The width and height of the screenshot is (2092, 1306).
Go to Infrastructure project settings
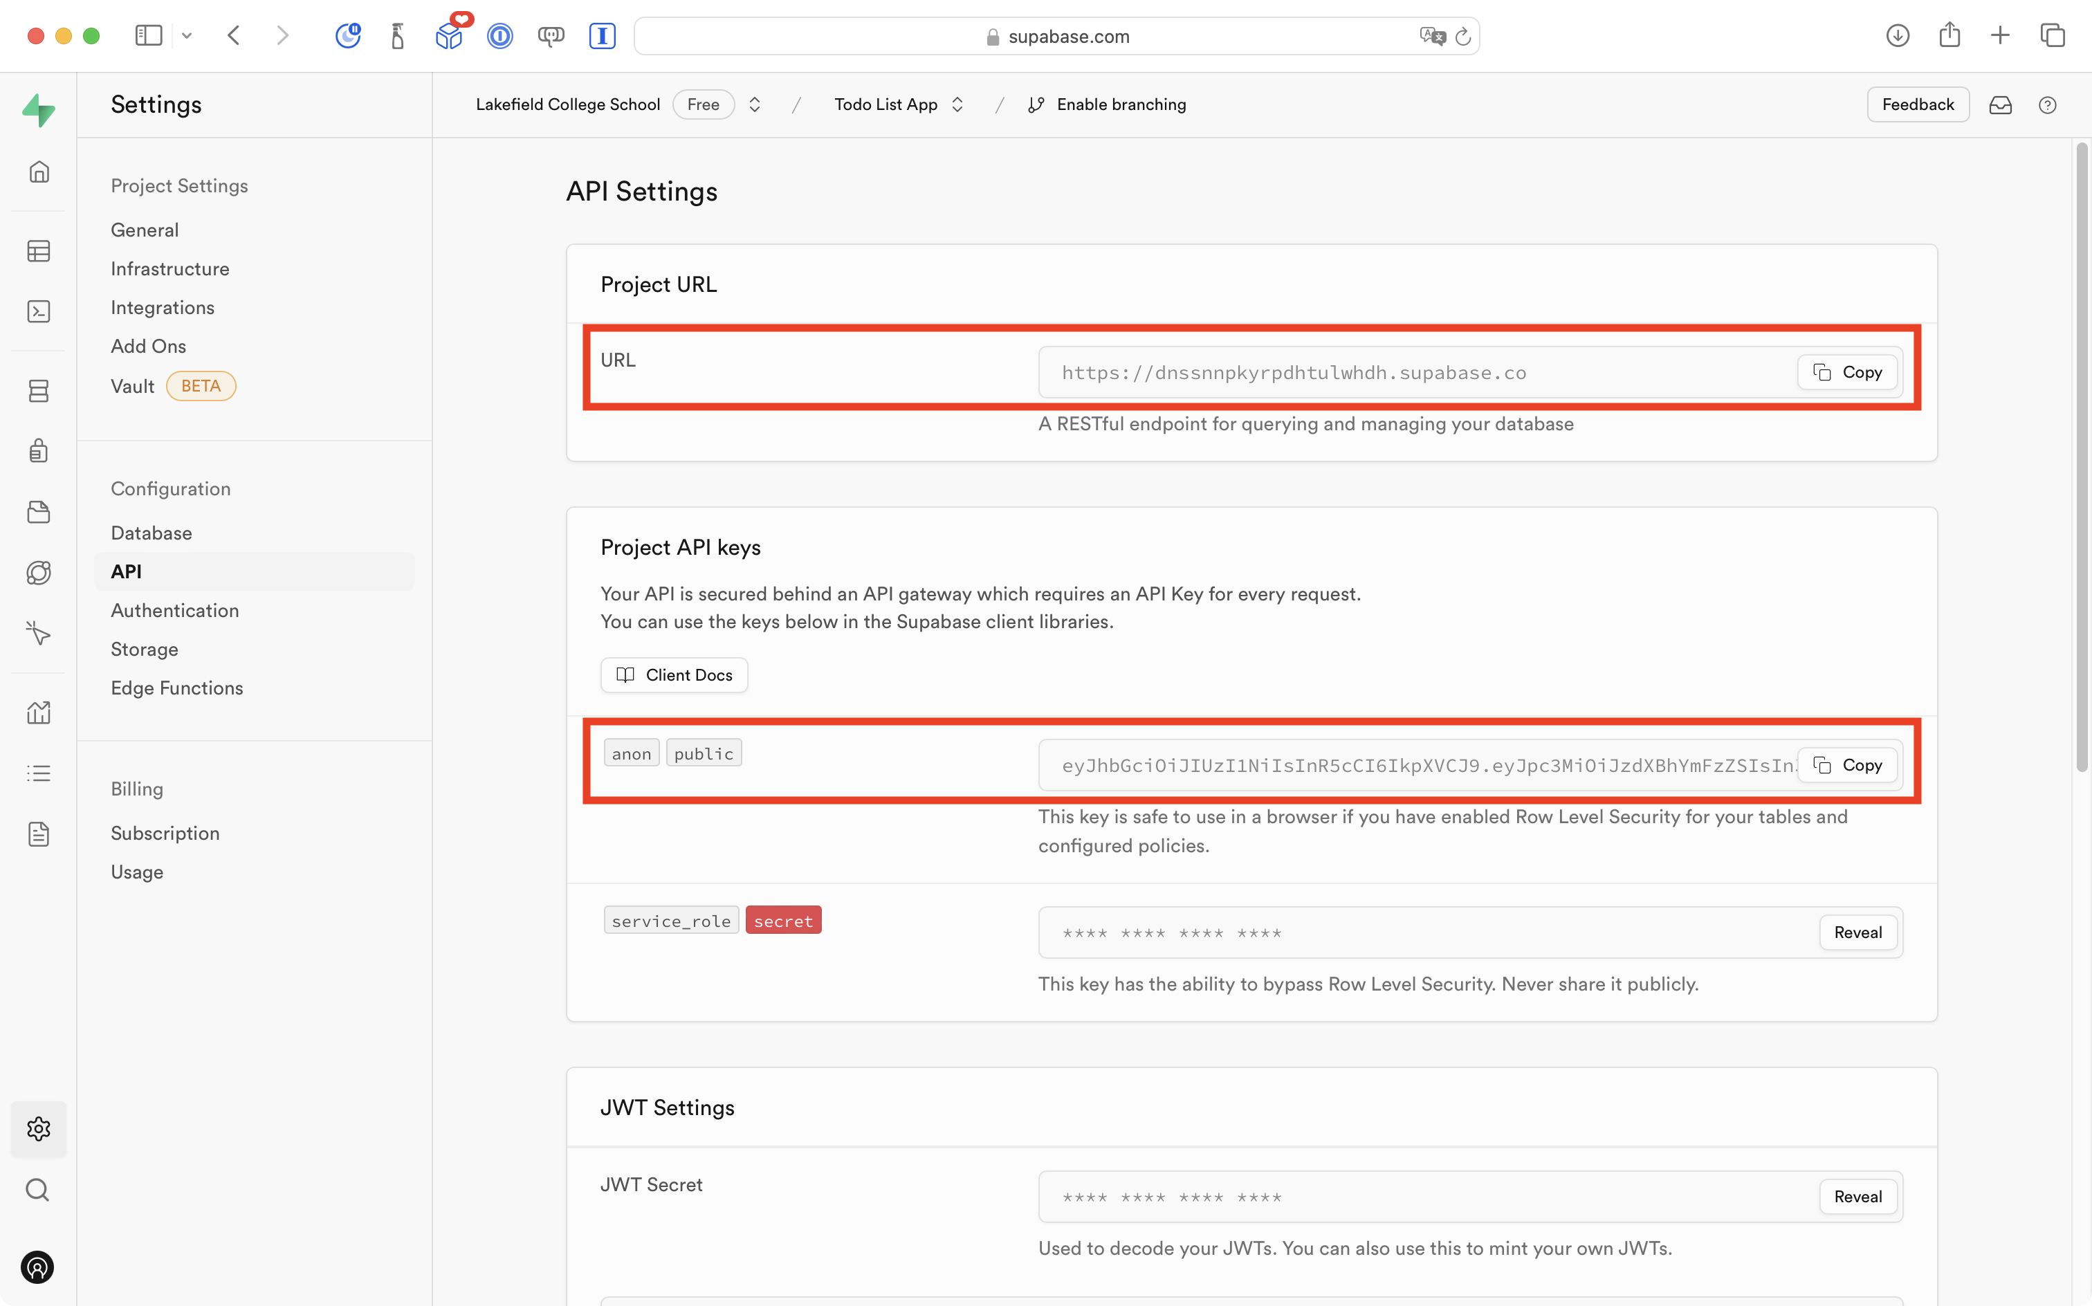(x=170, y=268)
